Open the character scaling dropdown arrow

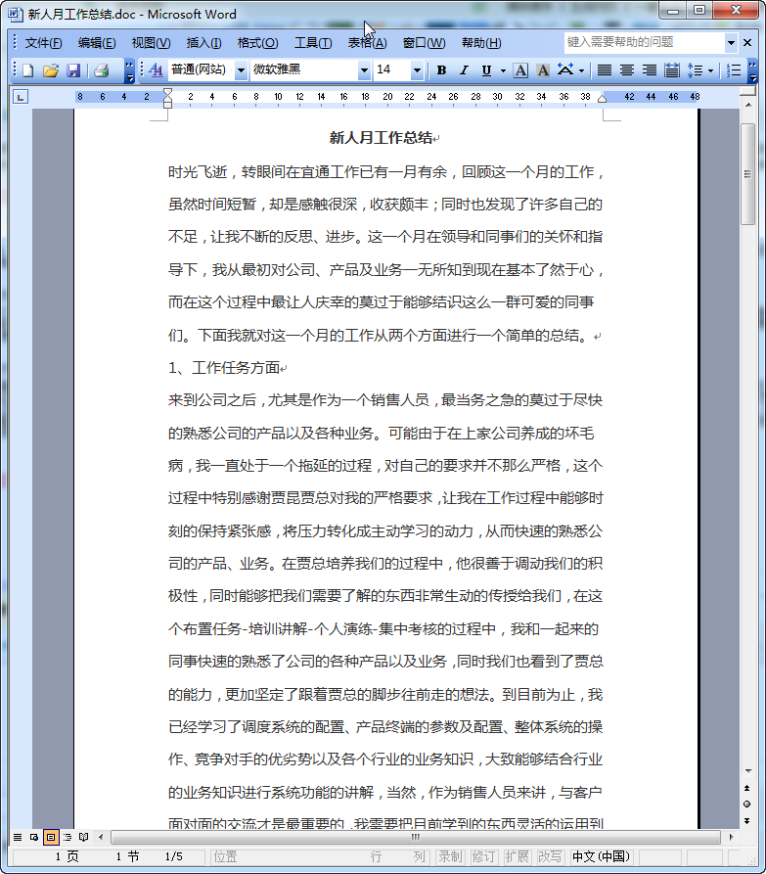click(582, 70)
